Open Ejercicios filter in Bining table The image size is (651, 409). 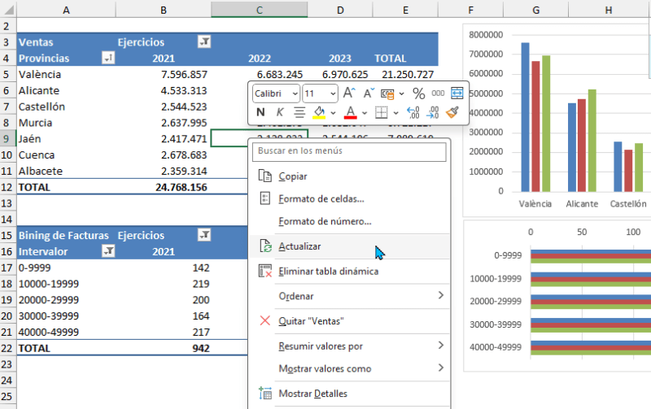[204, 235]
